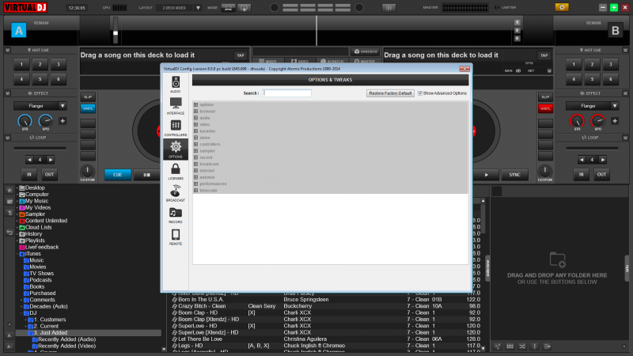
Task: Adjust left deck STR effect knob
Action: pos(25,121)
